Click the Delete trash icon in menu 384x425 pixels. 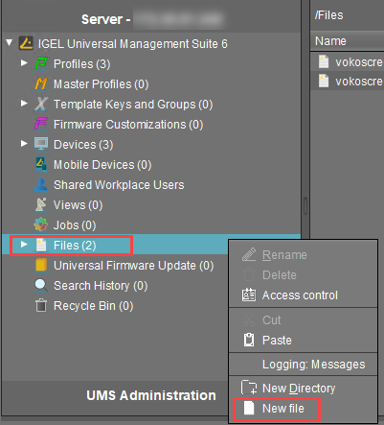pos(249,274)
